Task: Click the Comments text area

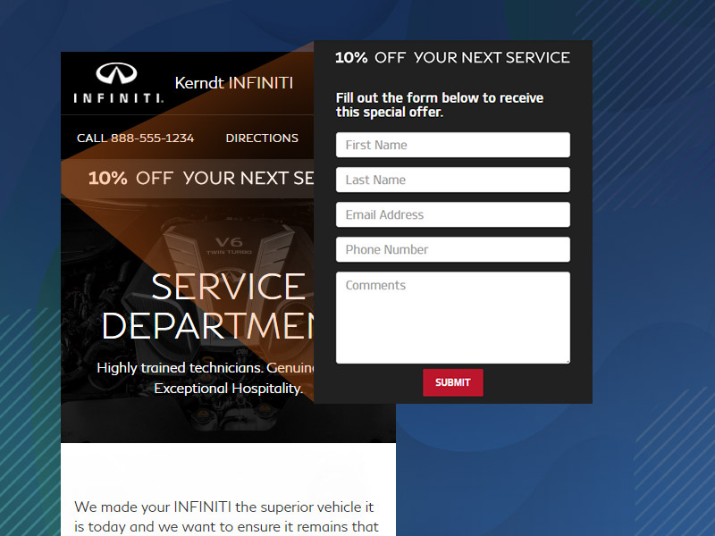Action: click(453, 318)
